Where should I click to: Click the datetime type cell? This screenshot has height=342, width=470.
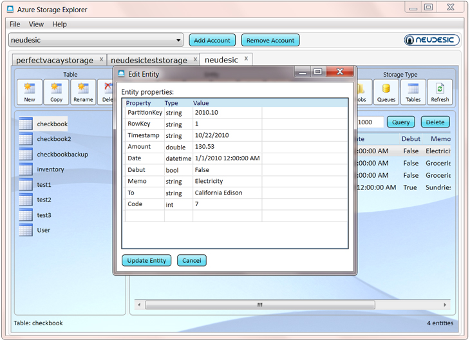(x=178, y=158)
